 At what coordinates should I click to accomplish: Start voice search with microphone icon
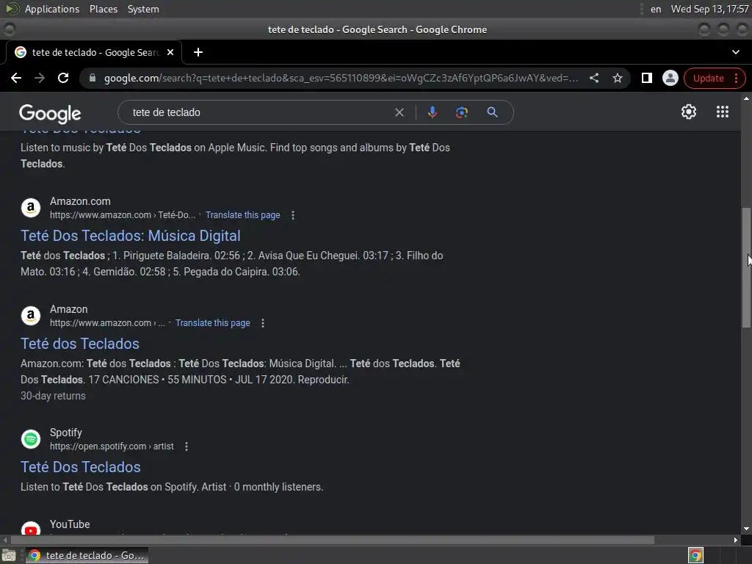coord(432,112)
